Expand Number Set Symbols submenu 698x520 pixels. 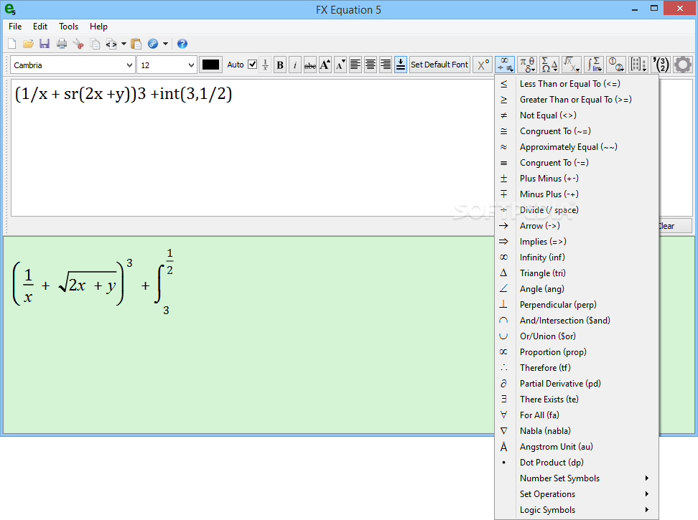coord(577,478)
